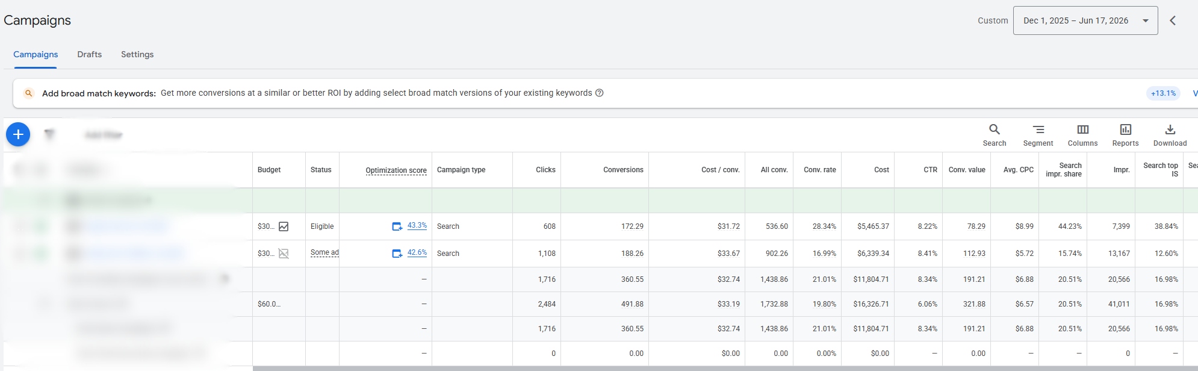The height and width of the screenshot is (371, 1198).
Task: Open the Segment menu
Action: coord(1038,135)
